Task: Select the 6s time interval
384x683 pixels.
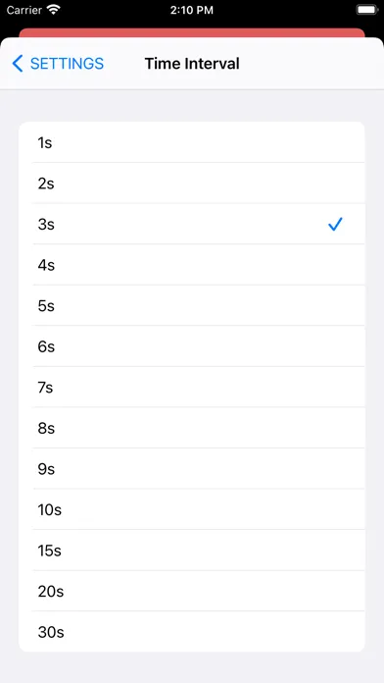Action: tap(192, 346)
